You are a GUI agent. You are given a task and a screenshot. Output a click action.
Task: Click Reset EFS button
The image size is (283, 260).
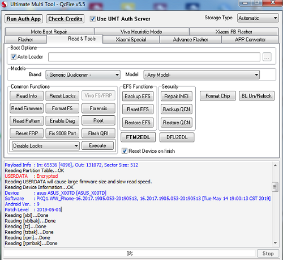pyautogui.click(x=138, y=110)
